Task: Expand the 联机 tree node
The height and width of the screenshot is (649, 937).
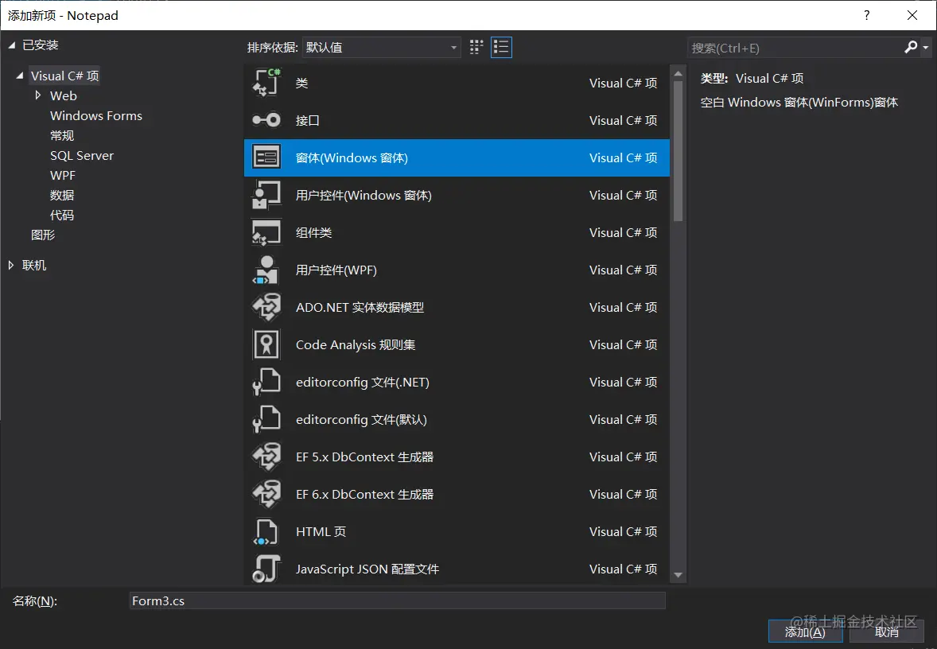Action: point(11,266)
